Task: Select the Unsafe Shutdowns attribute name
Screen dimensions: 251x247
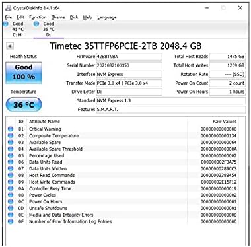Action: pos(48,209)
